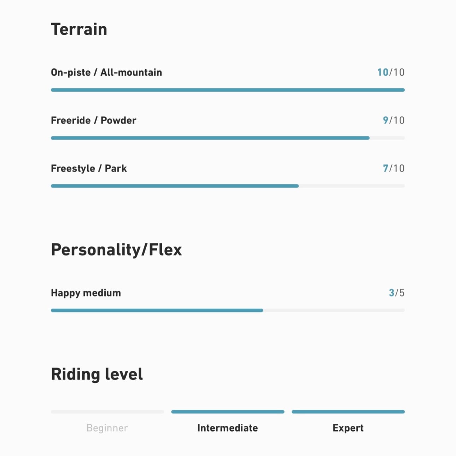Screen dimensions: 456x456
Task: Click the 10/10 All-mountain score
Action: click(x=391, y=72)
